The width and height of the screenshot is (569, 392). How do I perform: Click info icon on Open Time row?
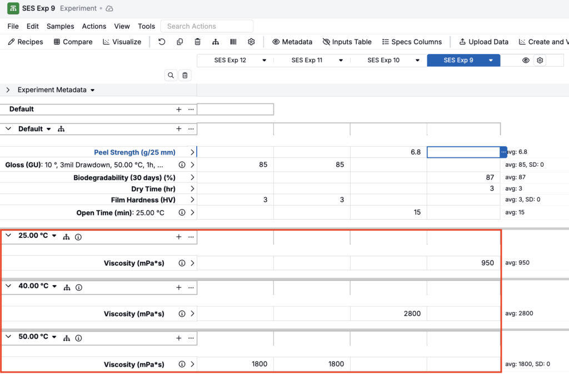click(182, 212)
